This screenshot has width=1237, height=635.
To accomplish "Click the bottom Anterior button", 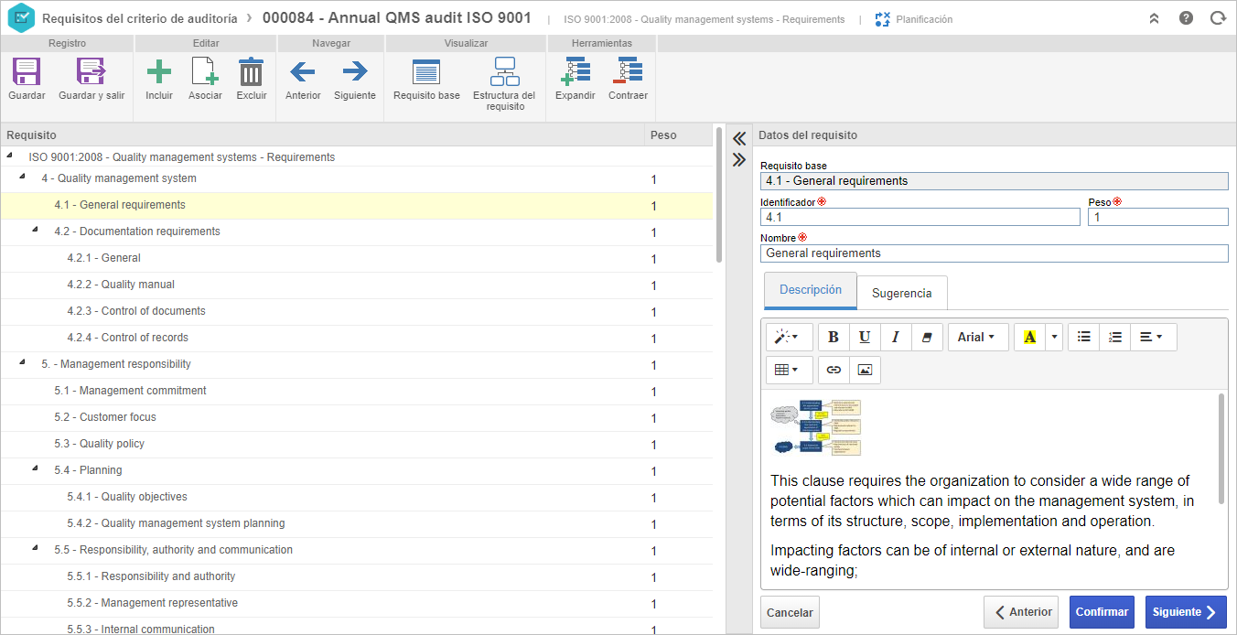I will 1021,612.
